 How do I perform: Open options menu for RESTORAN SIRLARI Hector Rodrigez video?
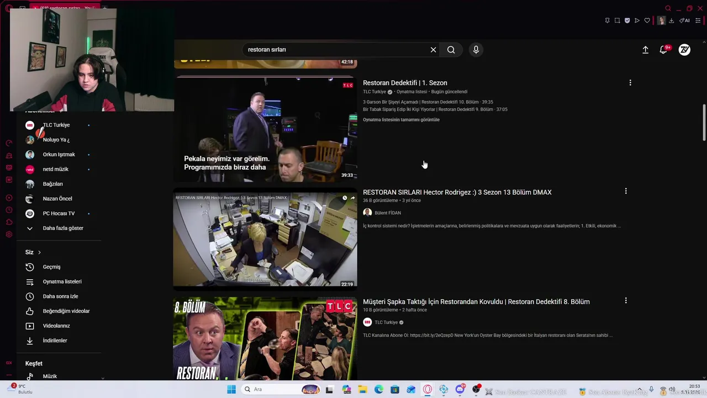click(x=626, y=191)
